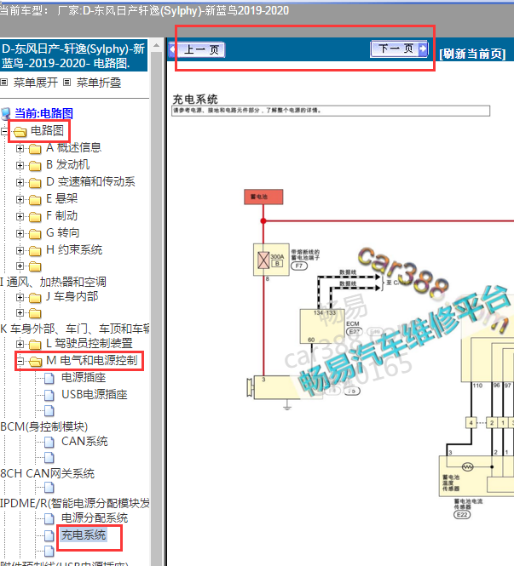514x566 pixels.
Task: Click document icon beside 充电系统
Action: pos(49,535)
